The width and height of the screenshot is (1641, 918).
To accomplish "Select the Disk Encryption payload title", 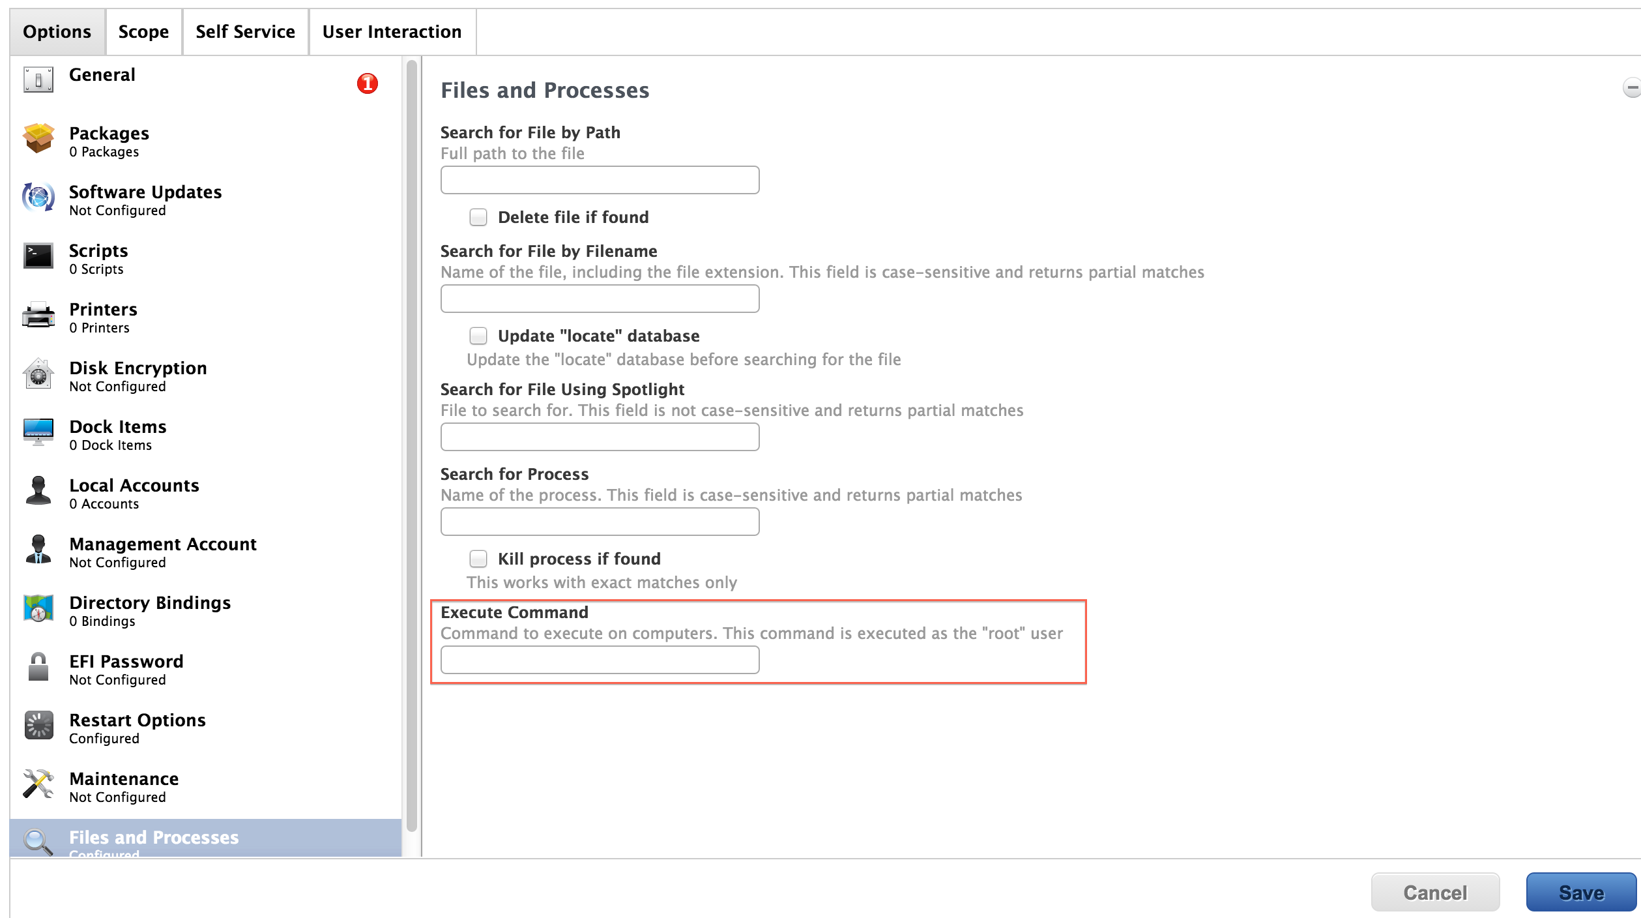I will click(x=138, y=368).
